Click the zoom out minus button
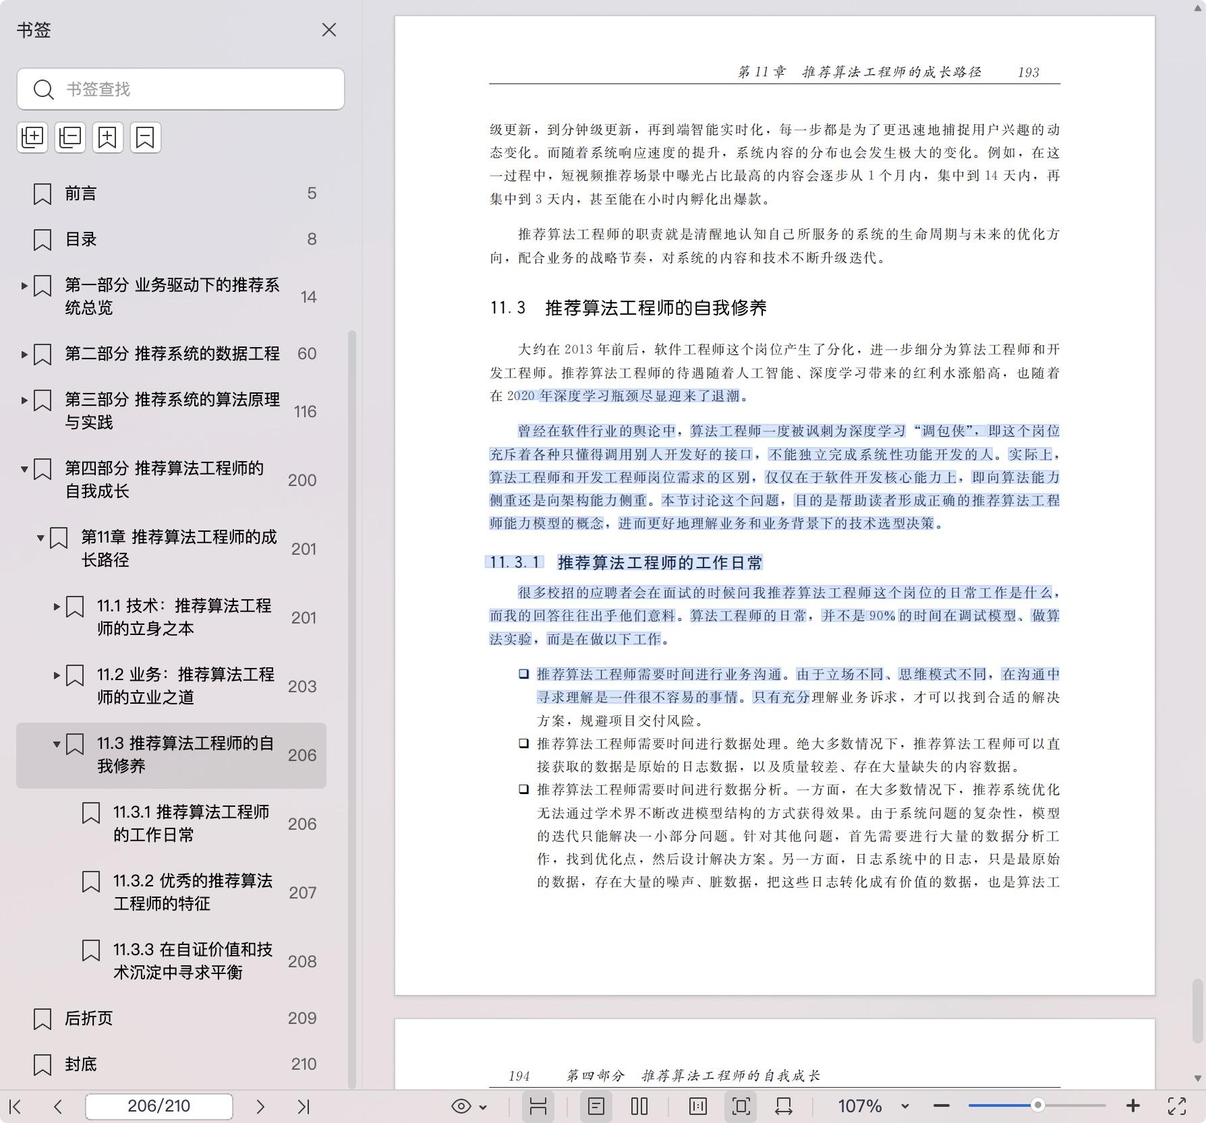The width and height of the screenshot is (1206, 1123). 942,1106
